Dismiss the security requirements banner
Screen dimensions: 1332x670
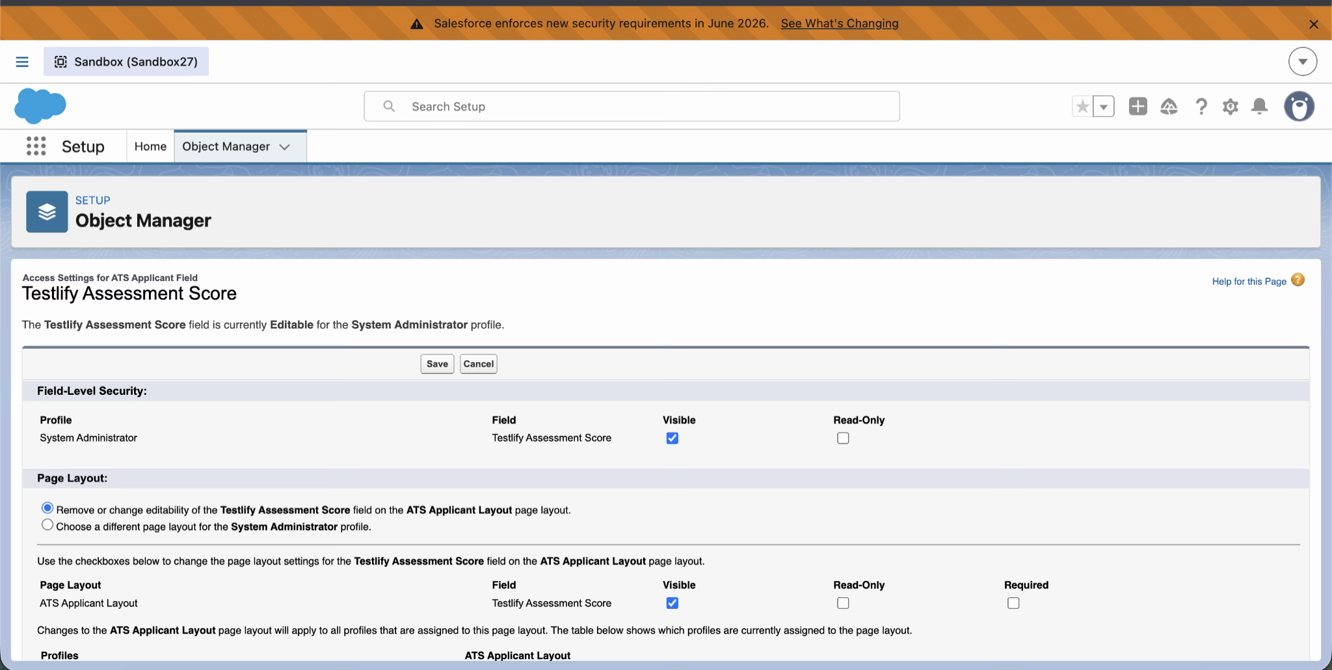1314,24
